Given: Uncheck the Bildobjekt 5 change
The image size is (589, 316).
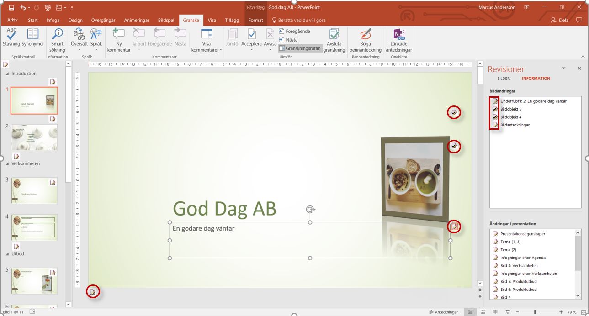Looking at the screenshot, I should (495, 109).
